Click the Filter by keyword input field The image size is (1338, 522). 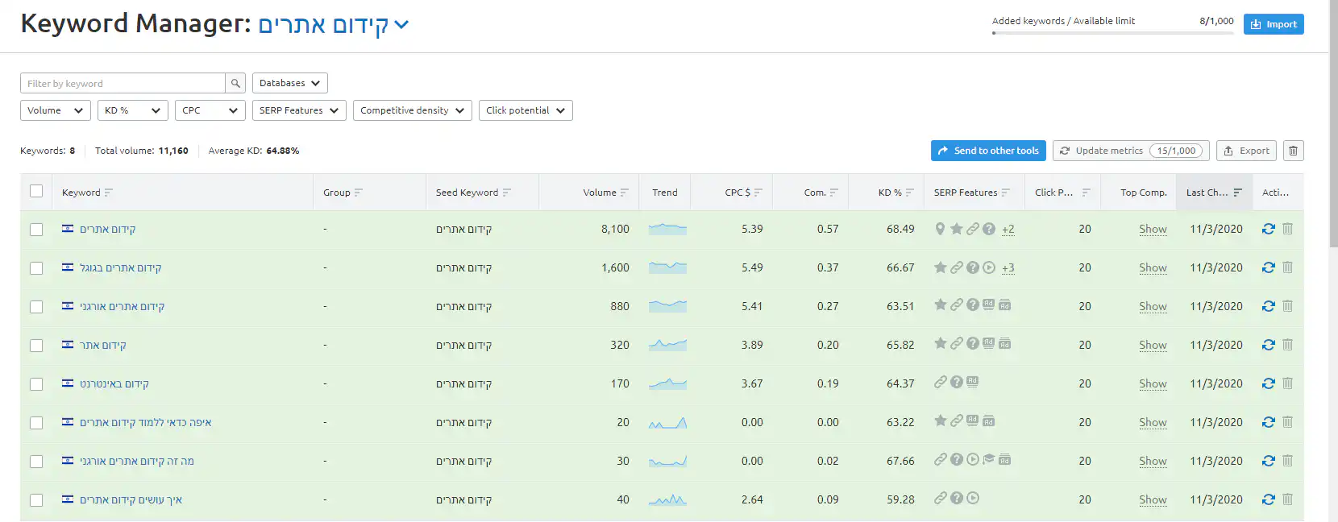[x=123, y=83]
